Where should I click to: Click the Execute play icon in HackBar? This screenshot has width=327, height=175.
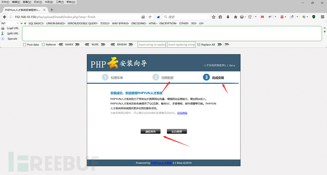pyautogui.click(x=3, y=39)
